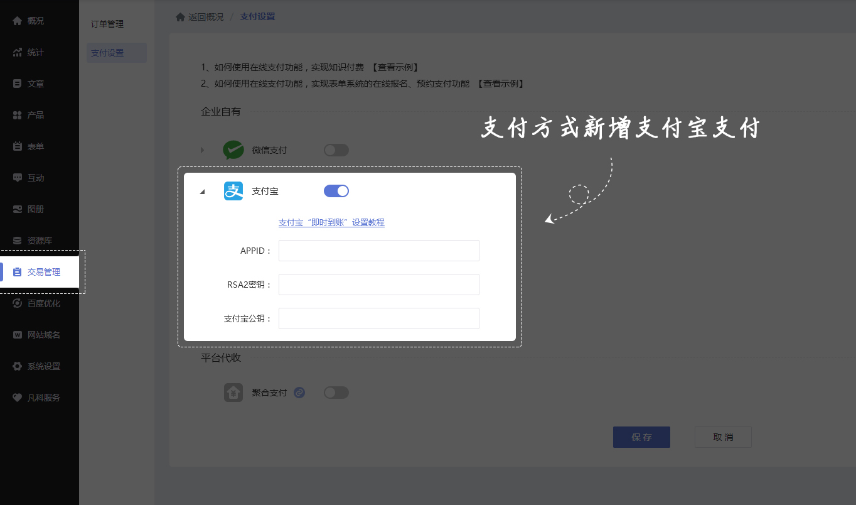Click the 概况 home icon in sidebar
The height and width of the screenshot is (505, 856).
pos(18,21)
